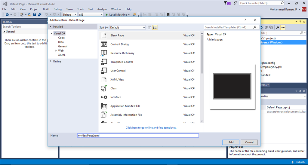The image size is (308, 165).
Task: Select the Class template icon
Action: [104, 88]
